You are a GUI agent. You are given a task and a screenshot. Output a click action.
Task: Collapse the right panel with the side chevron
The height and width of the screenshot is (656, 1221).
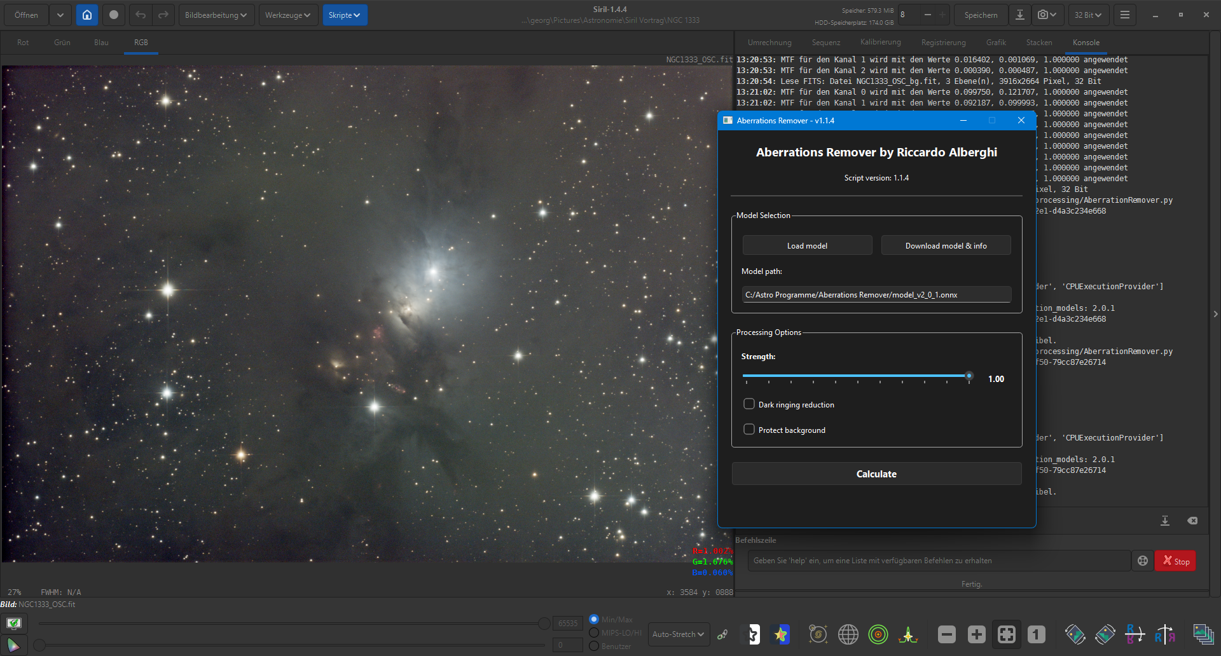click(x=1215, y=314)
